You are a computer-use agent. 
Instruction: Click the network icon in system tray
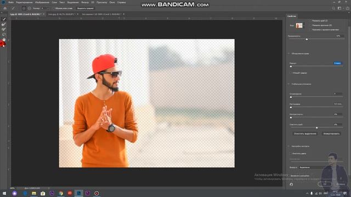tap(316, 193)
